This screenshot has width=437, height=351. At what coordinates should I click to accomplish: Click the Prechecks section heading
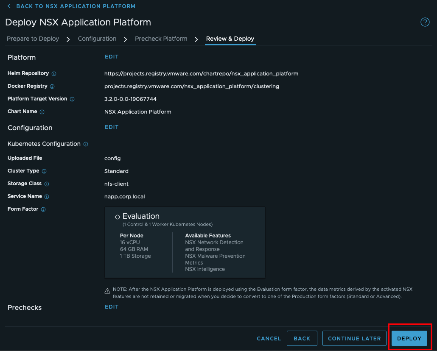[25, 307]
